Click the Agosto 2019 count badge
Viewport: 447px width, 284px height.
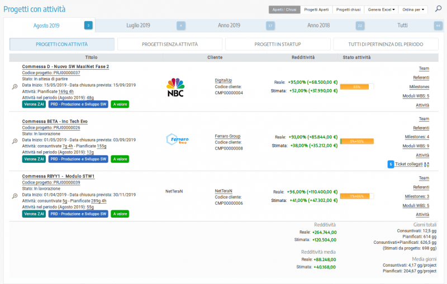pyautogui.click(x=88, y=25)
